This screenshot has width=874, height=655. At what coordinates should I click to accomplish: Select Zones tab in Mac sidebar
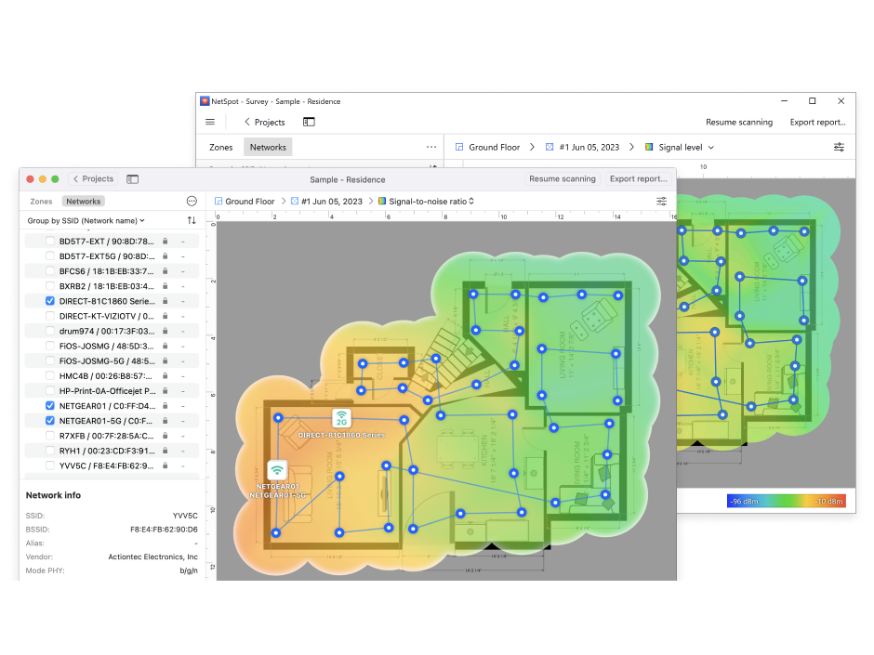coord(41,201)
